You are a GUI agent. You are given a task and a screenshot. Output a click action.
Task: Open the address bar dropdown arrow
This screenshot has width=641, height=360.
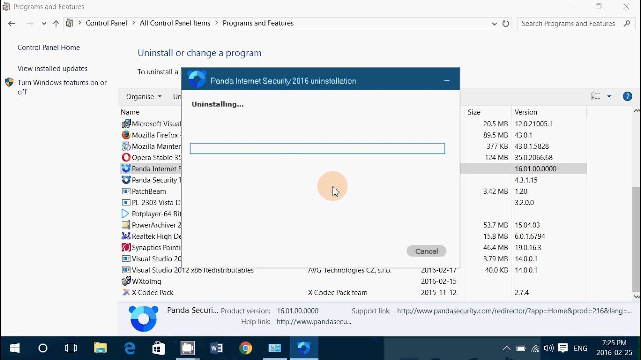tap(494, 23)
